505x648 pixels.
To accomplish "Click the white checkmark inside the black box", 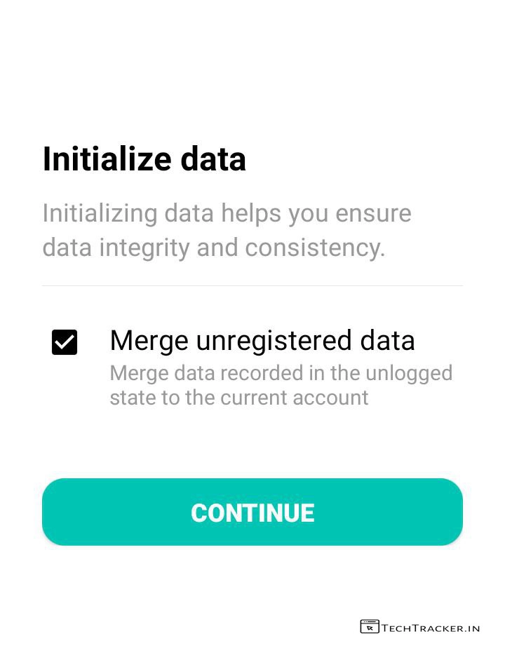I will [x=65, y=342].
